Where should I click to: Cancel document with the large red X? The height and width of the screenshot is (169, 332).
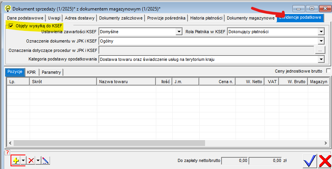pos(325,160)
